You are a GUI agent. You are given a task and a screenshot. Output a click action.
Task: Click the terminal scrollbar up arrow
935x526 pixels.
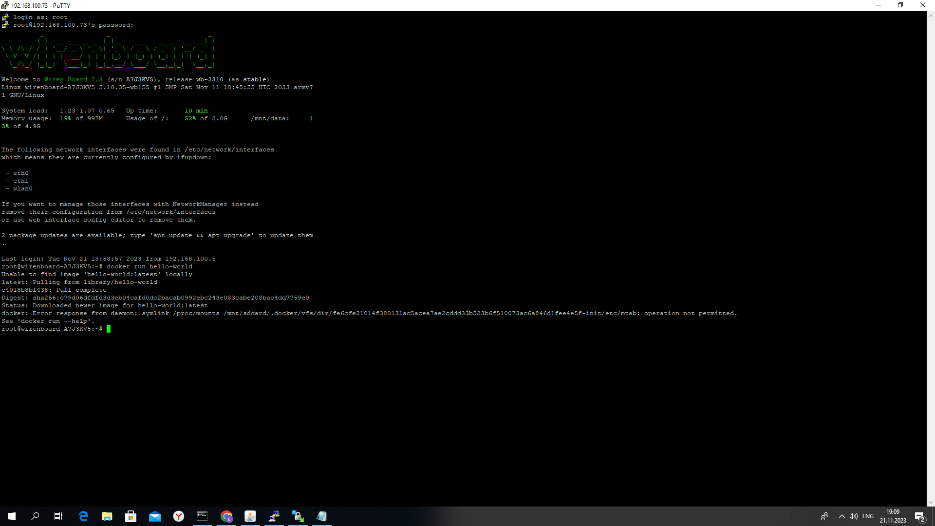pos(931,16)
